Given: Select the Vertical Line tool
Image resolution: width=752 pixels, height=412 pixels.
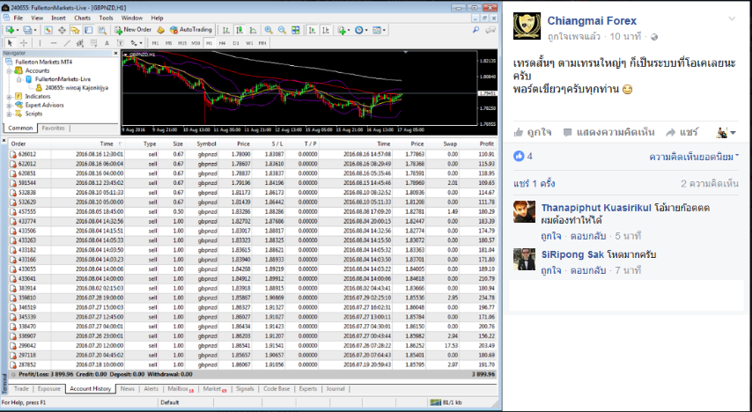Looking at the screenshot, I should coord(40,43).
